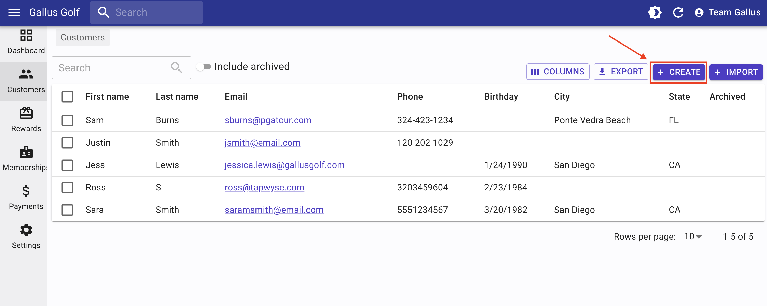
Task: Click the IMPORT button
Action: coord(736,72)
